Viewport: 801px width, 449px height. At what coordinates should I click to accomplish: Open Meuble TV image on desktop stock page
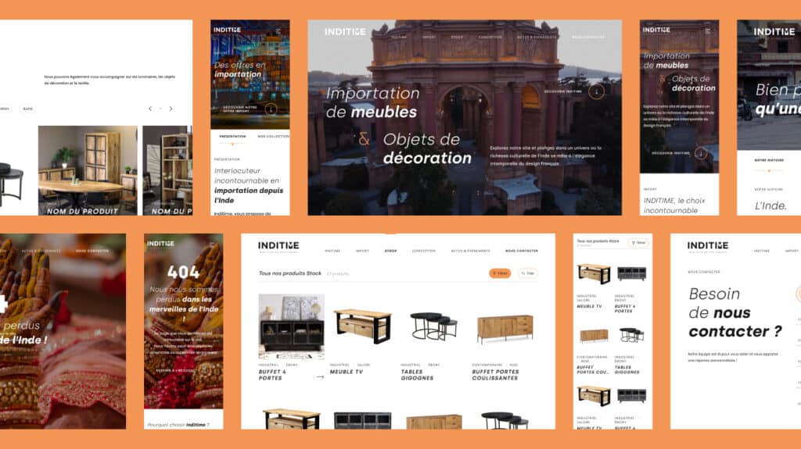[363, 327]
